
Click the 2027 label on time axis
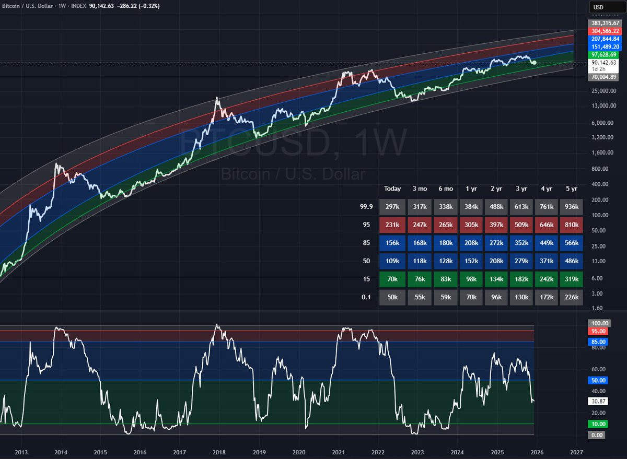click(x=576, y=452)
